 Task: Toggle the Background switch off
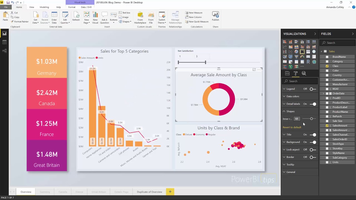(x=313, y=142)
